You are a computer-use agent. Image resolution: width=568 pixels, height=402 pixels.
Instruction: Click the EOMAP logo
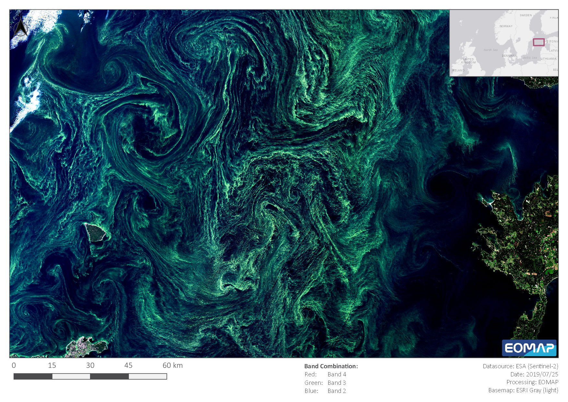point(529,348)
